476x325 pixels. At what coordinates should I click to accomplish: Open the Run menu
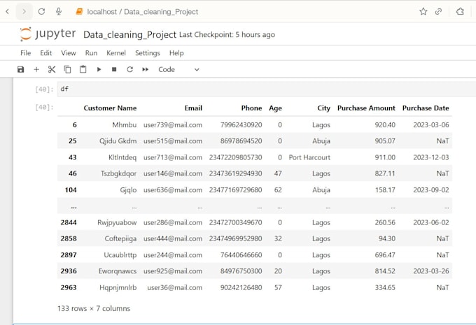91,53
